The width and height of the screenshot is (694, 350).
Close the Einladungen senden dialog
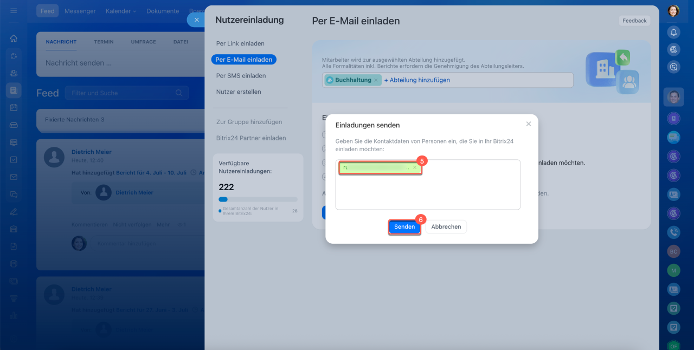[x=529, y=124]
